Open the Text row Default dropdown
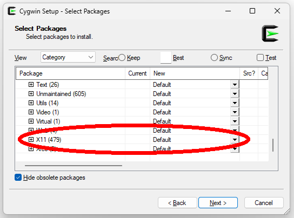The image size is (294, 218). click(235, 85)
